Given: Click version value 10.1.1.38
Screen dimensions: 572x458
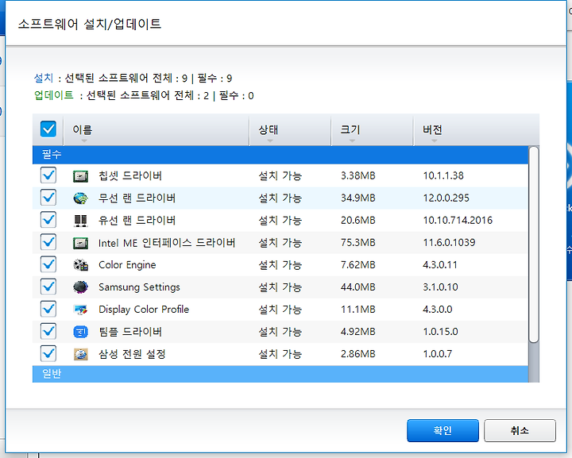Looking at the screenshot, I should coord(443,175).
